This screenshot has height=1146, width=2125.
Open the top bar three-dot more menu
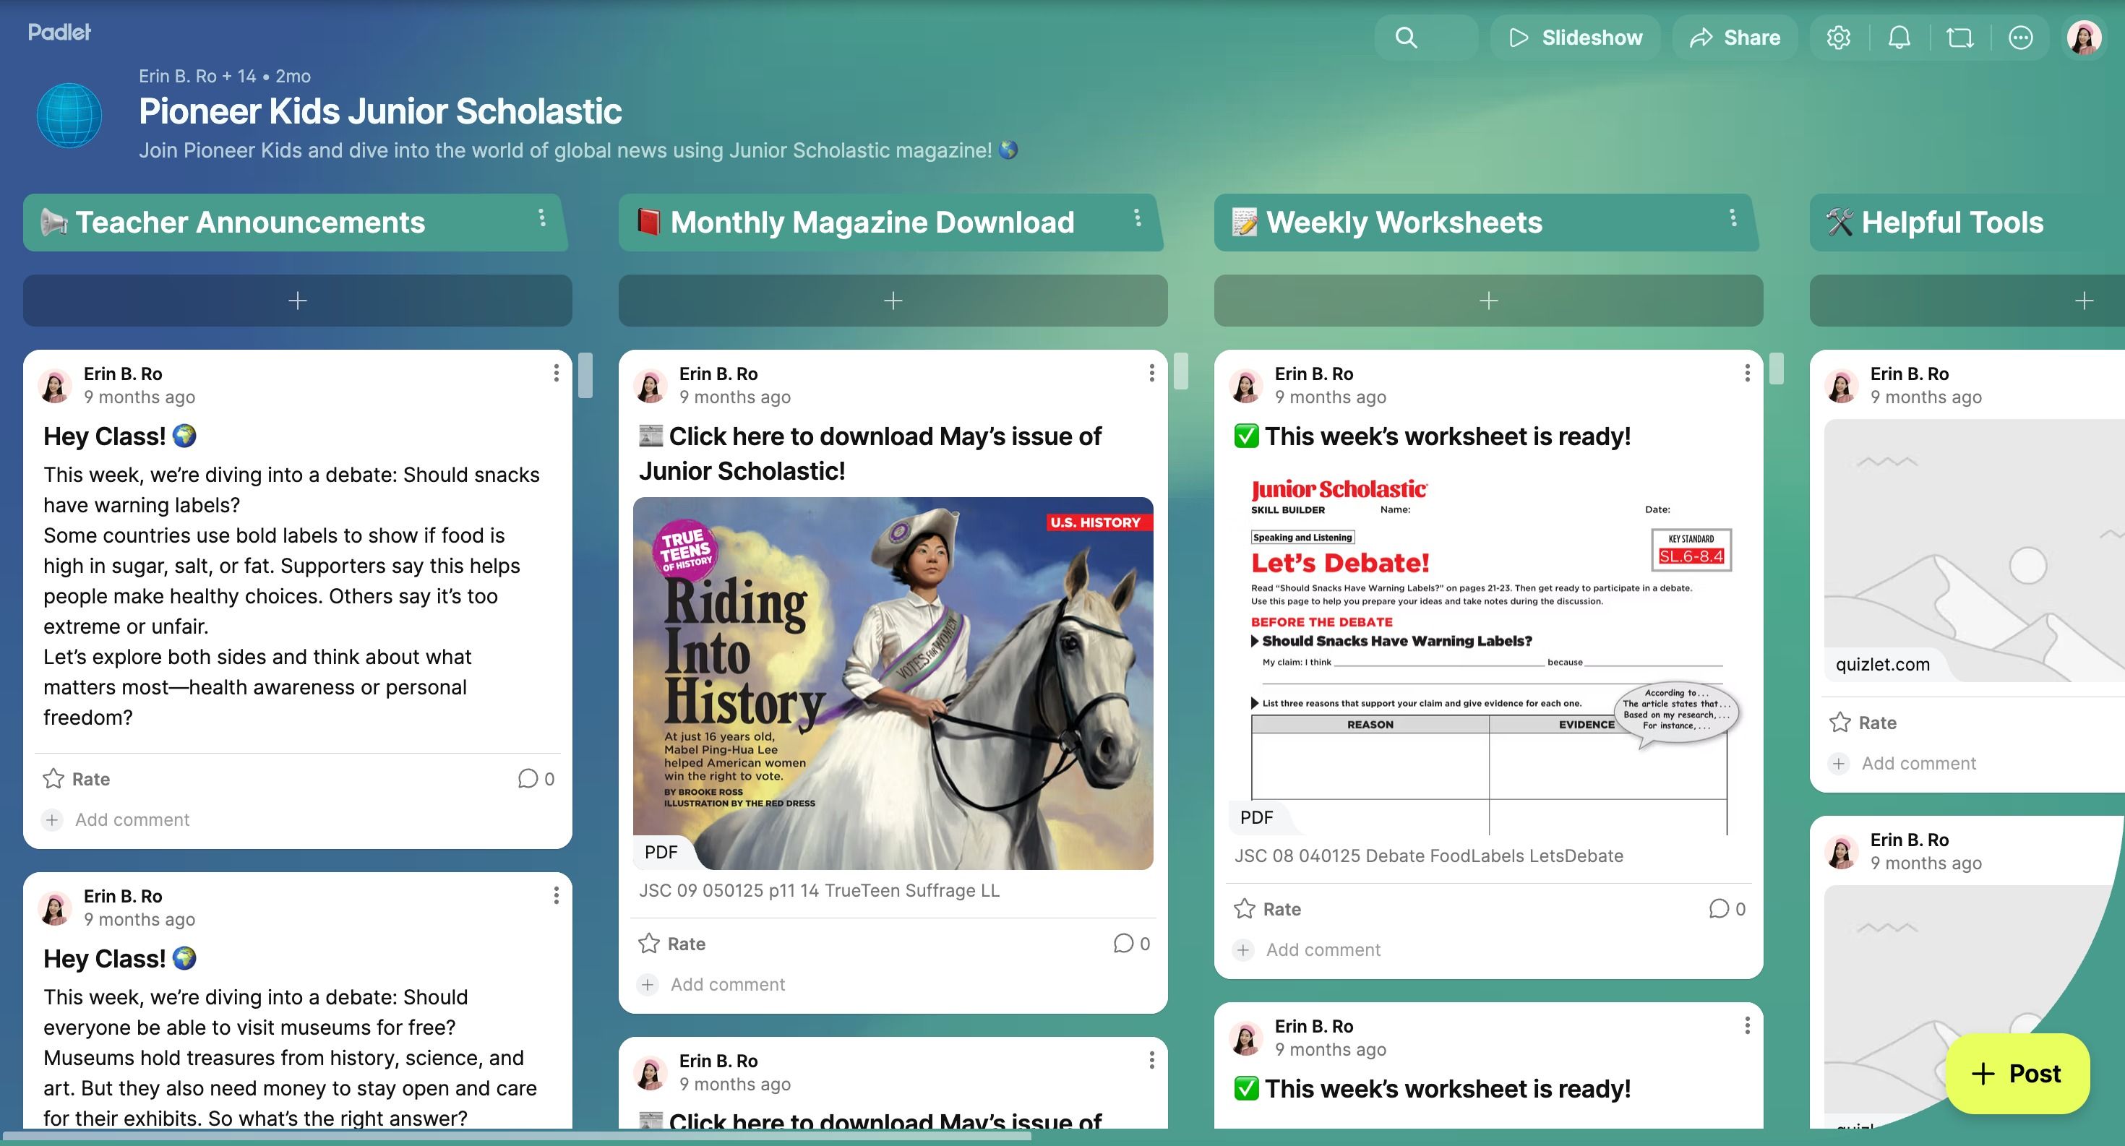pyautogui.click(x=2020, y=37)
